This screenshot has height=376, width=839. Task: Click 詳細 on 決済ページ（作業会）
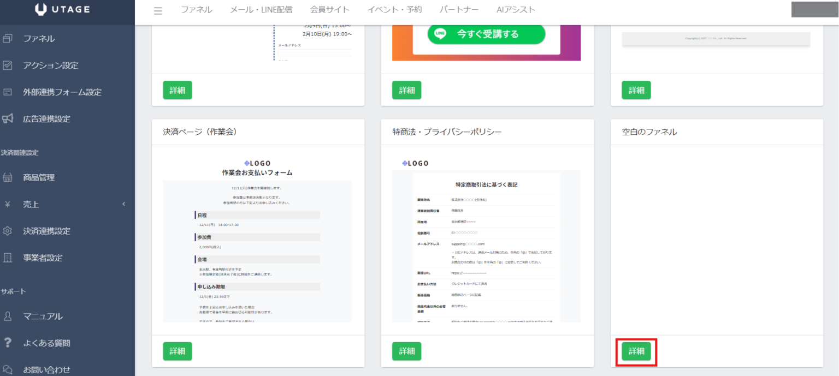(x=178, y=351)
